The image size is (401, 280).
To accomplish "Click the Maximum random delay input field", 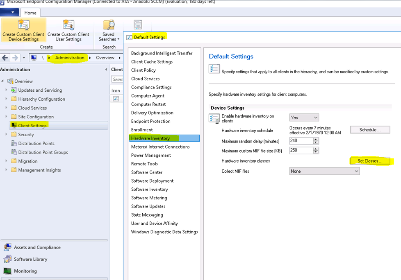I will (301, 141).
